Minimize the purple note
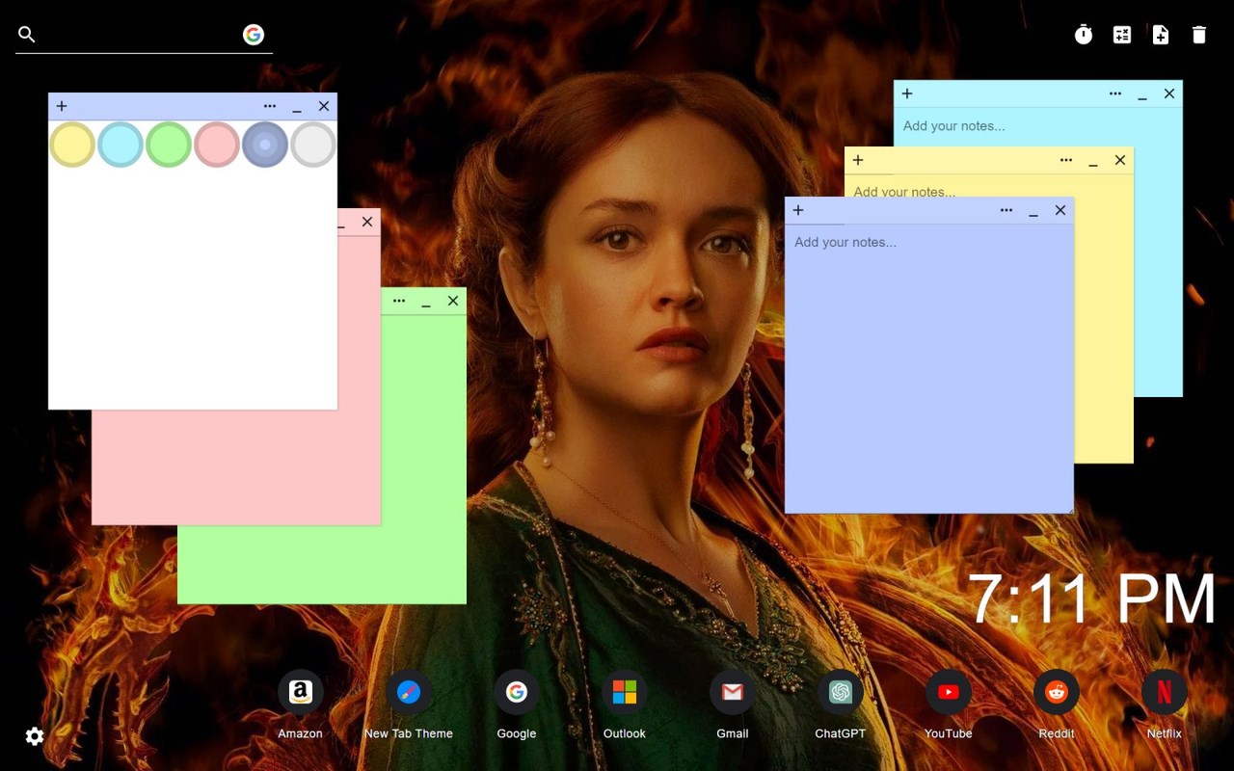The image size is (1234, 771). click(1033, 212)
